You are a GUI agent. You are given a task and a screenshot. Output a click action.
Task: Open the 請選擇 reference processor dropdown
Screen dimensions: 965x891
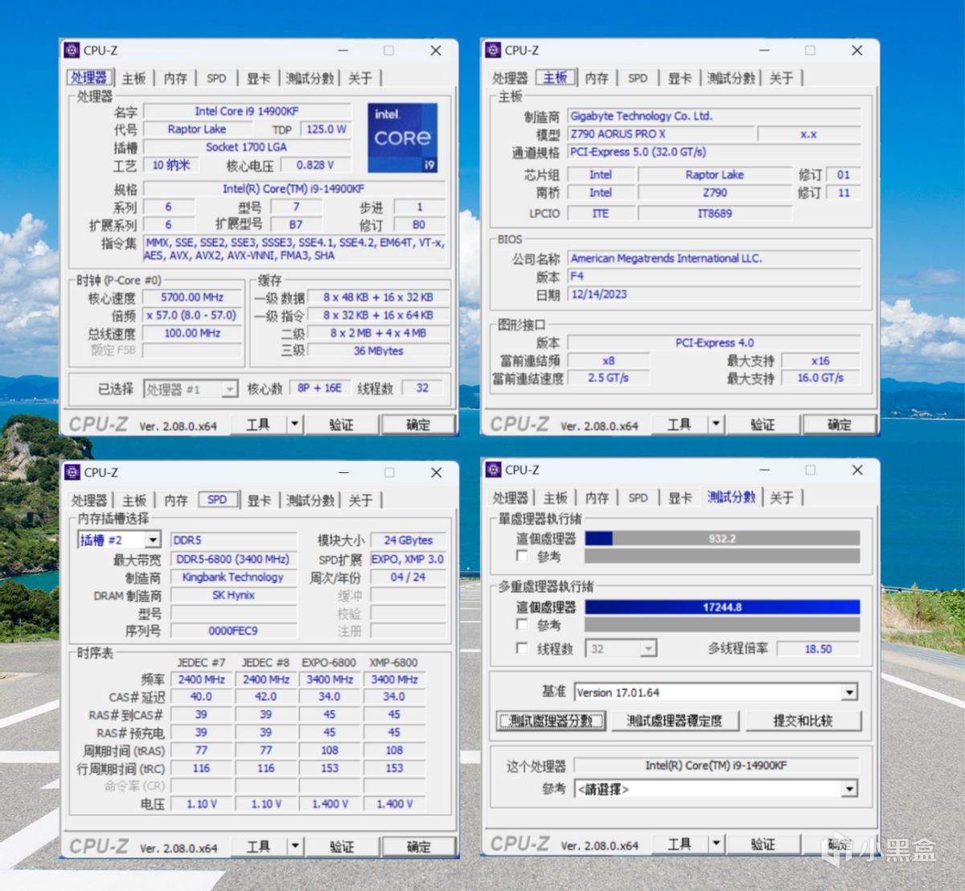click(x=850, y=789)
